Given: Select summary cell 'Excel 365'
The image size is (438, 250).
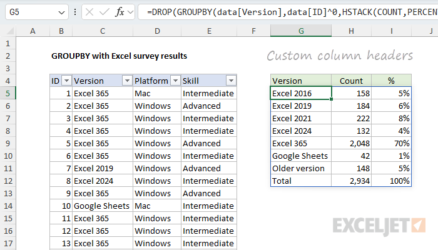Looking at the screenshot, I should [301, 143].
